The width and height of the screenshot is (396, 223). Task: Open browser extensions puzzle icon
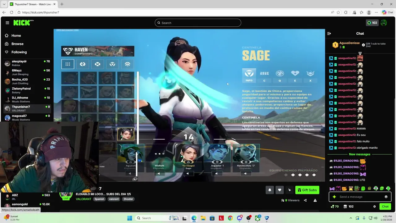click(x=346, y=12)
